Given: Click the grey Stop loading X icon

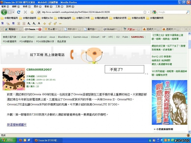Looking at the screenshot, I should point(25,12).
